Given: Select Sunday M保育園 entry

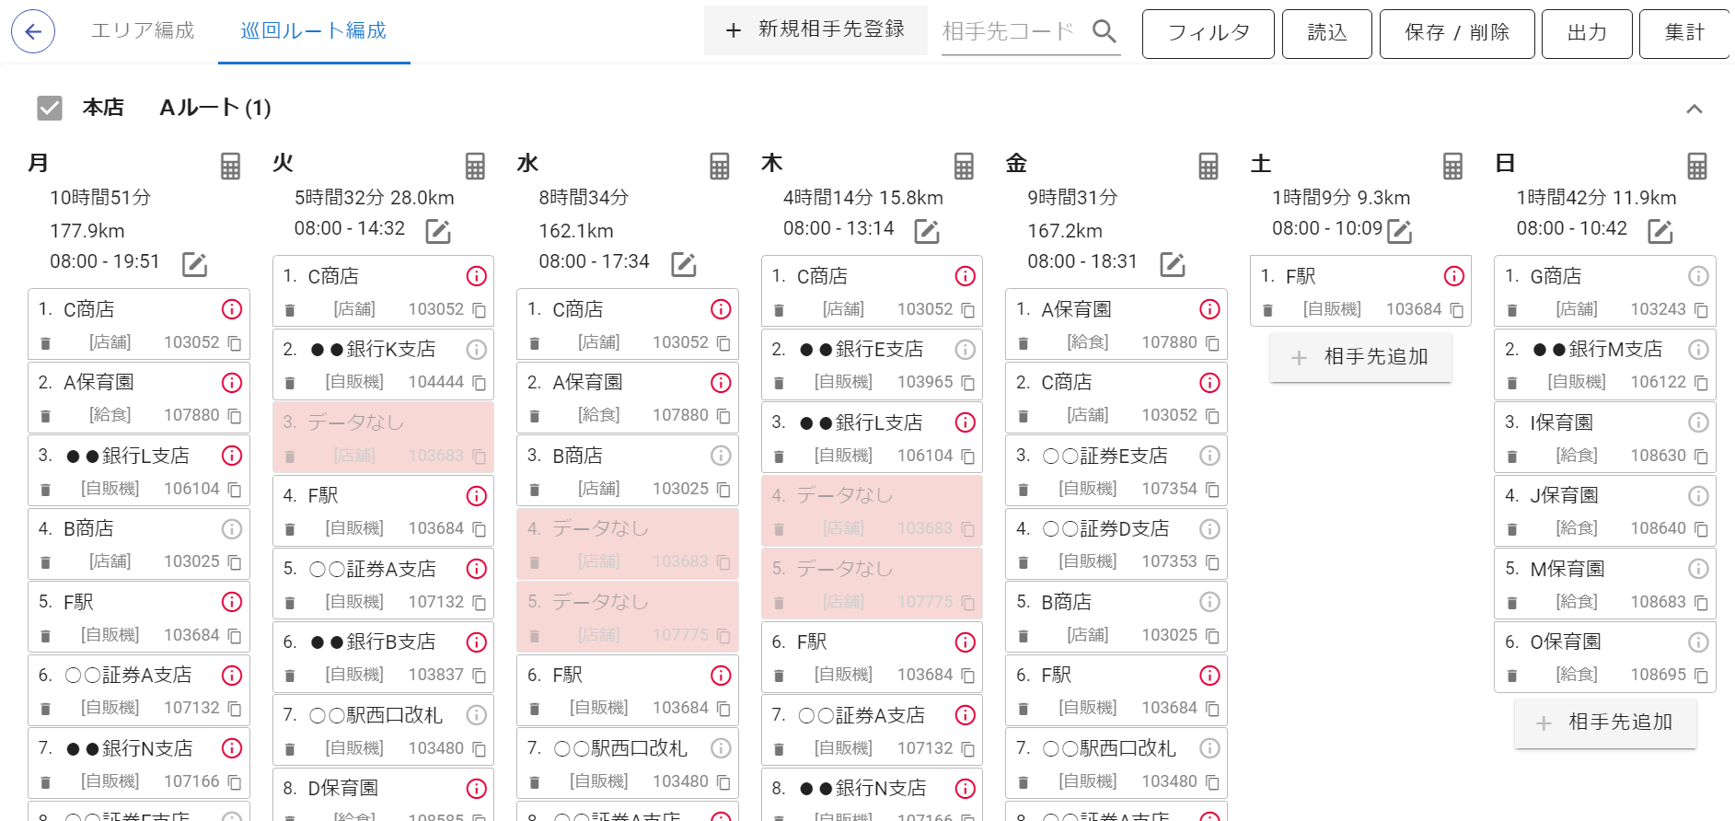Looking at the screenshot, I should [x=1605, y=584].
